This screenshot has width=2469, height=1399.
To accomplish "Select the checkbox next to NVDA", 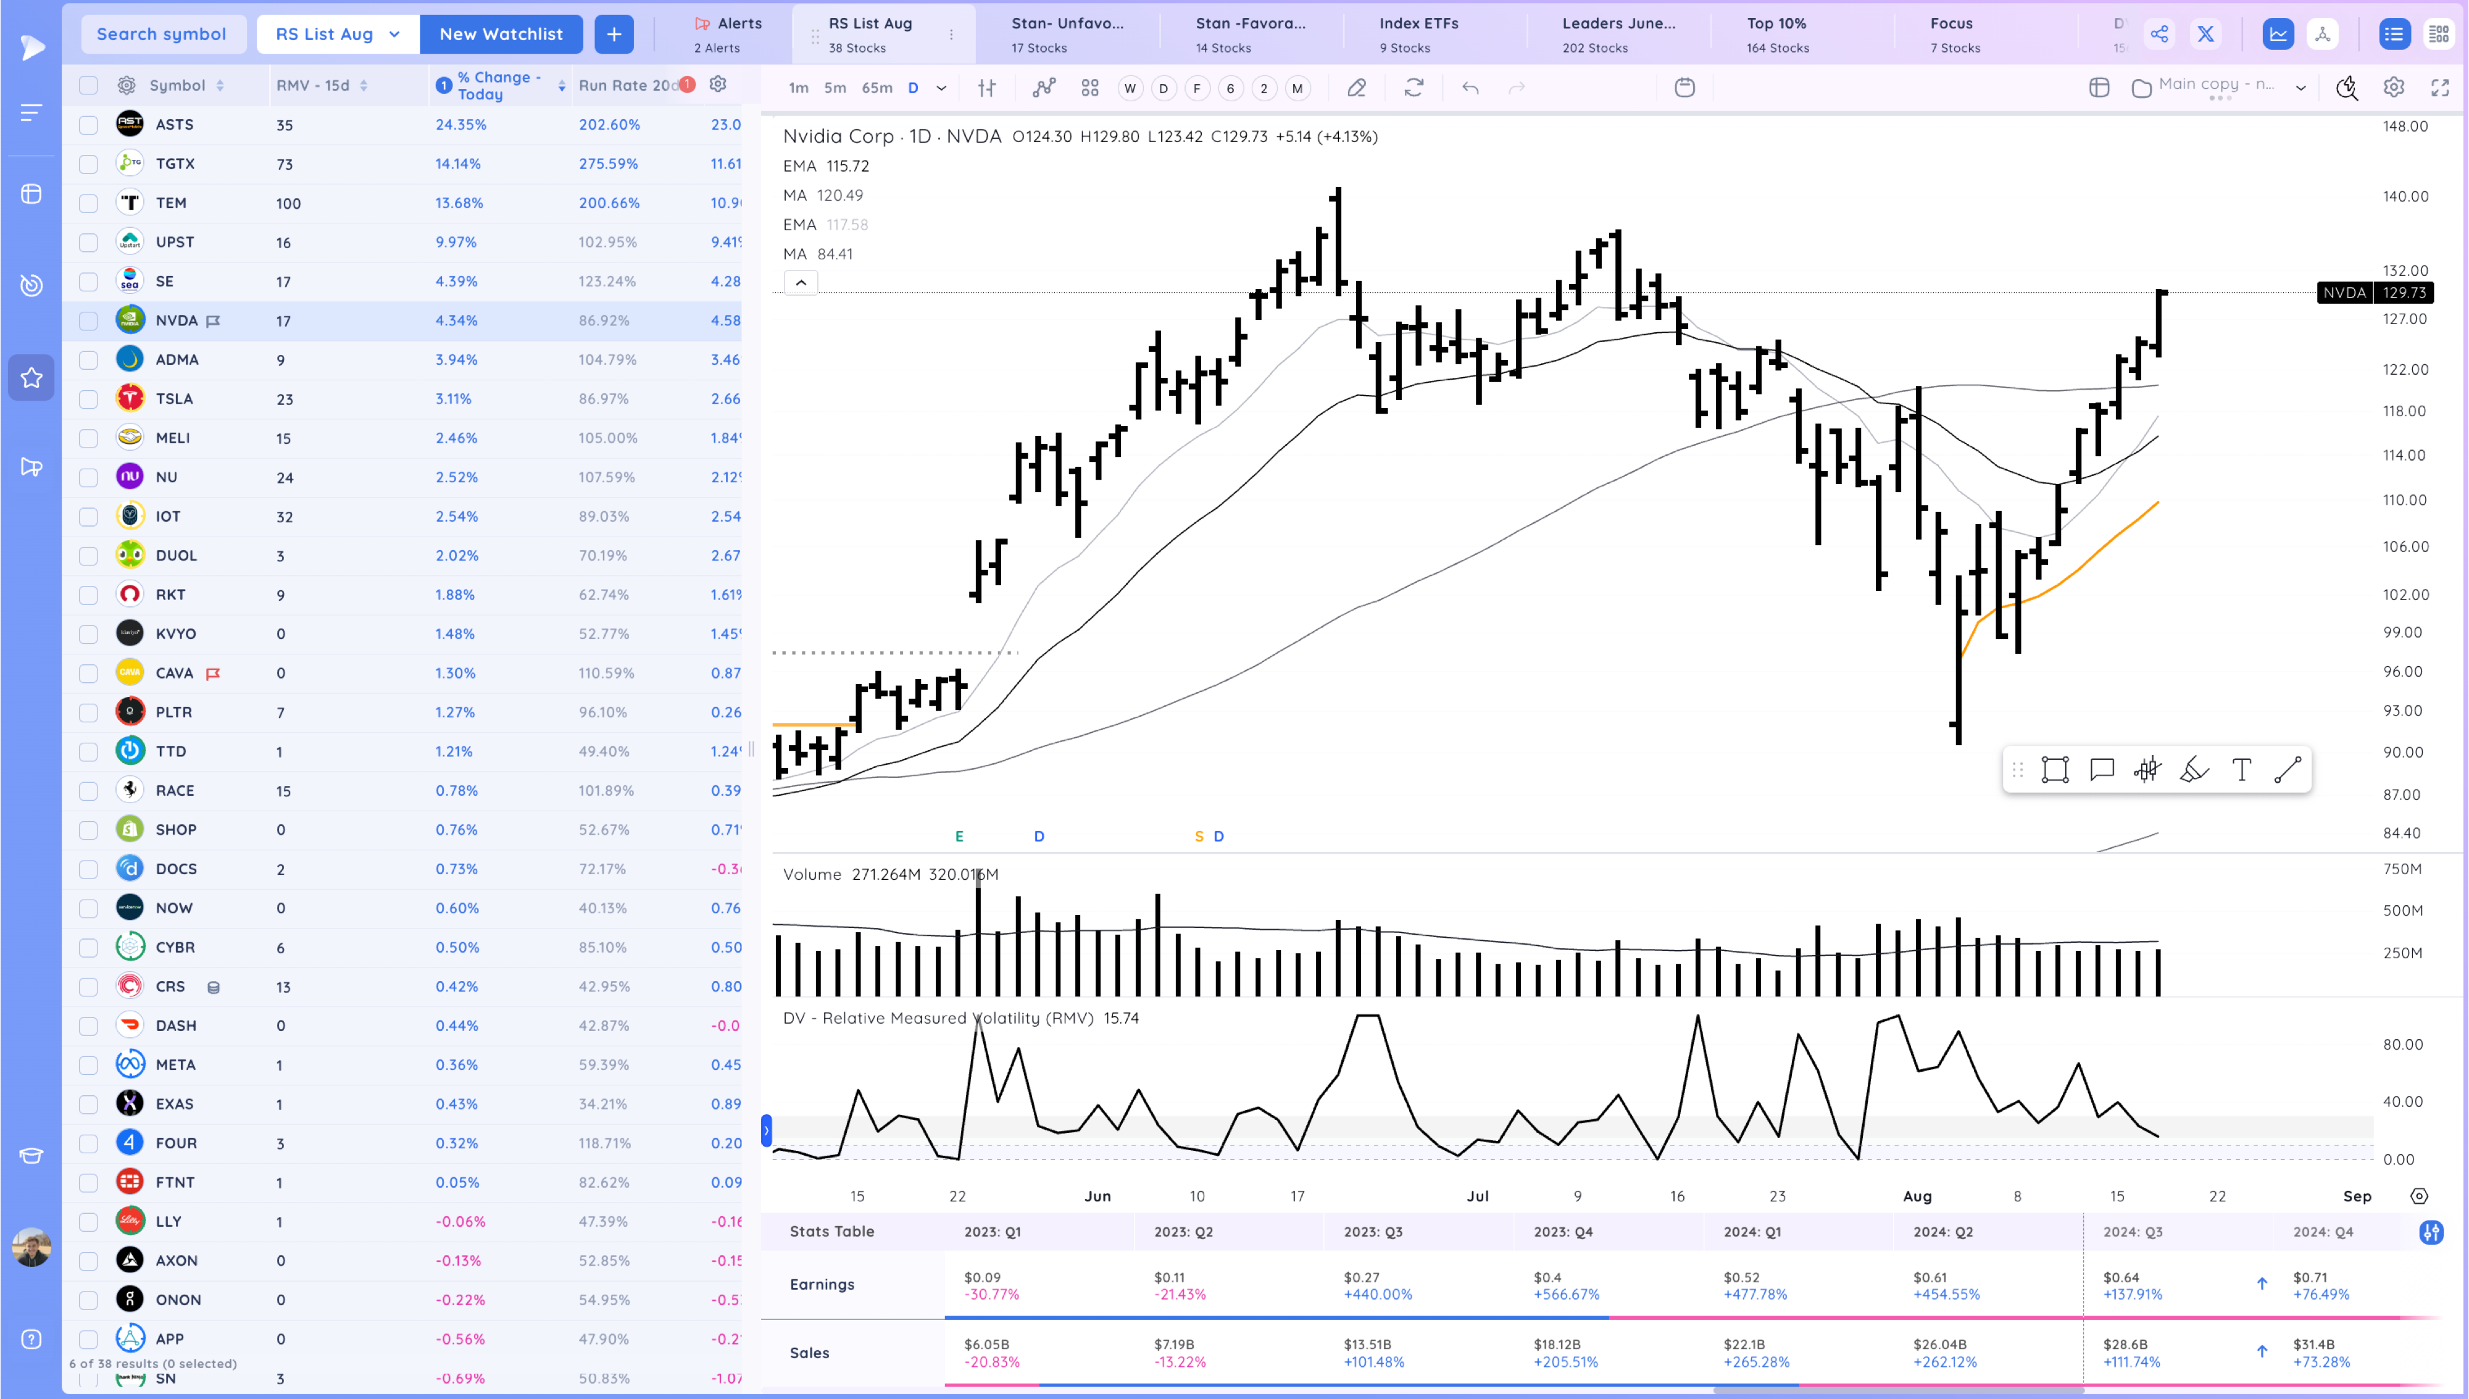I will pyautogui.click(x=88, y=320).
